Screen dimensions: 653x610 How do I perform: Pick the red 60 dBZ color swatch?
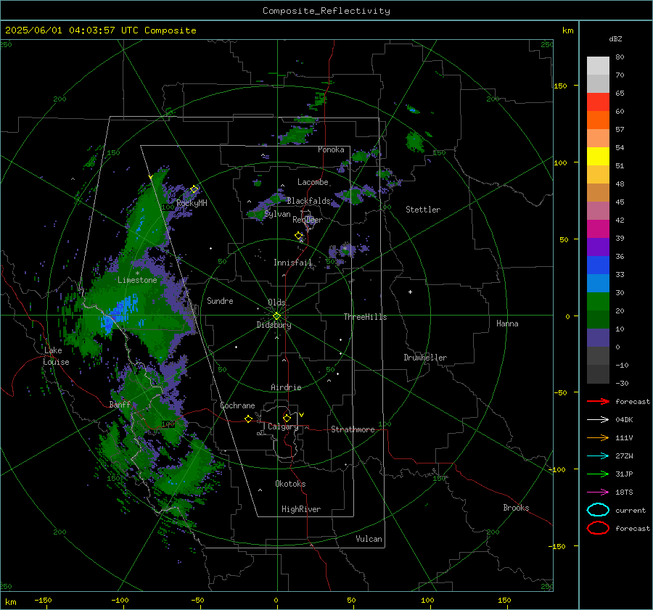[x=598, y=102]
